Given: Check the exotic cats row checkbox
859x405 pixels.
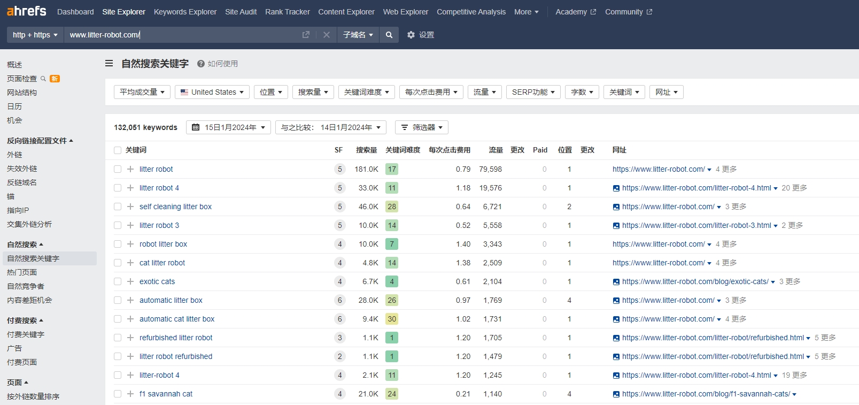Looking at the screenshot, I should pyautogui.click(x=118, y=281).
